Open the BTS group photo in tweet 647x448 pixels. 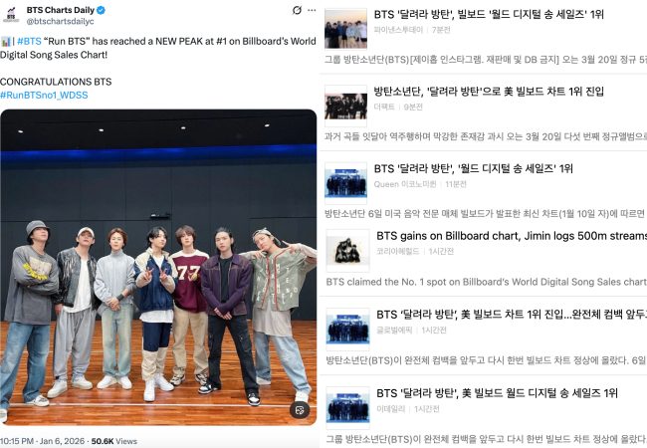click(158, 268)
